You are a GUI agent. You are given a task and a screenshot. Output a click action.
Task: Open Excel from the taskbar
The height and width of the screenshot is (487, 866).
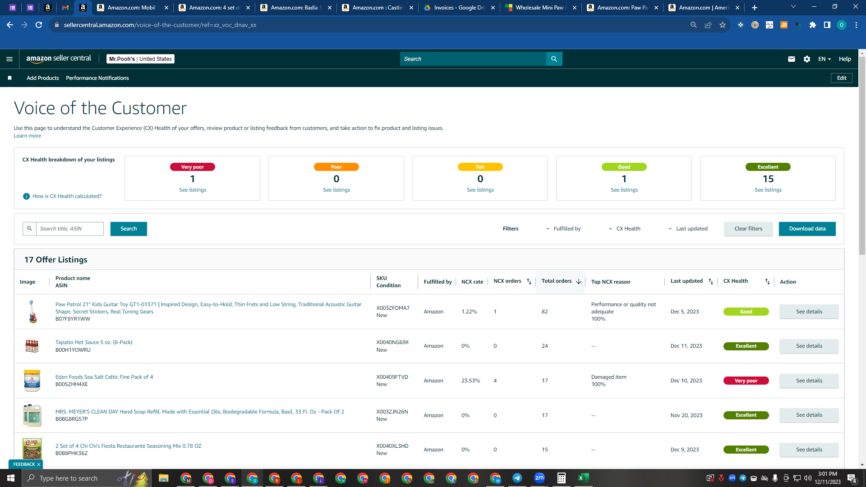click(583, 478)
